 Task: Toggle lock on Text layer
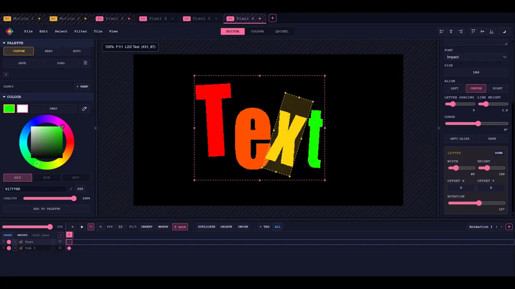point(21,242)
